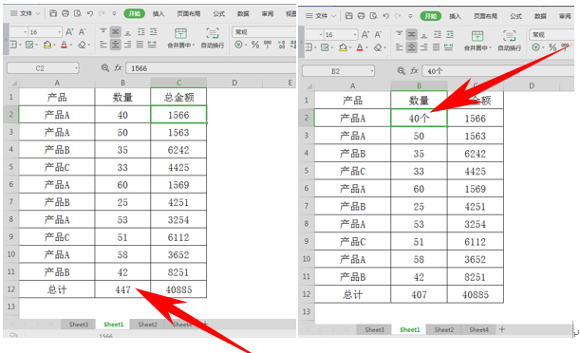Viewport: 580px width, 353px height.
Task: Open 公式 tab in the right window
Action: click(x=515, y=16)
